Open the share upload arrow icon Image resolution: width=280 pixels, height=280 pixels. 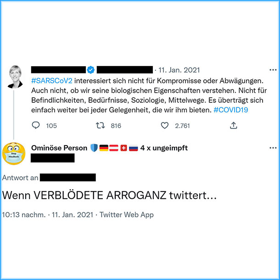pyautogui.click(x=233, y=125)
